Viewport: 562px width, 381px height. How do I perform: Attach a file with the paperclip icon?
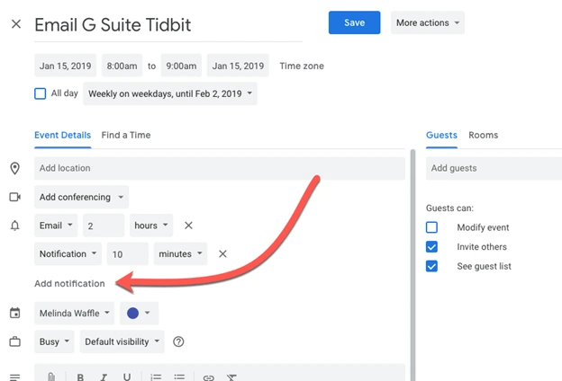[51, 377]
